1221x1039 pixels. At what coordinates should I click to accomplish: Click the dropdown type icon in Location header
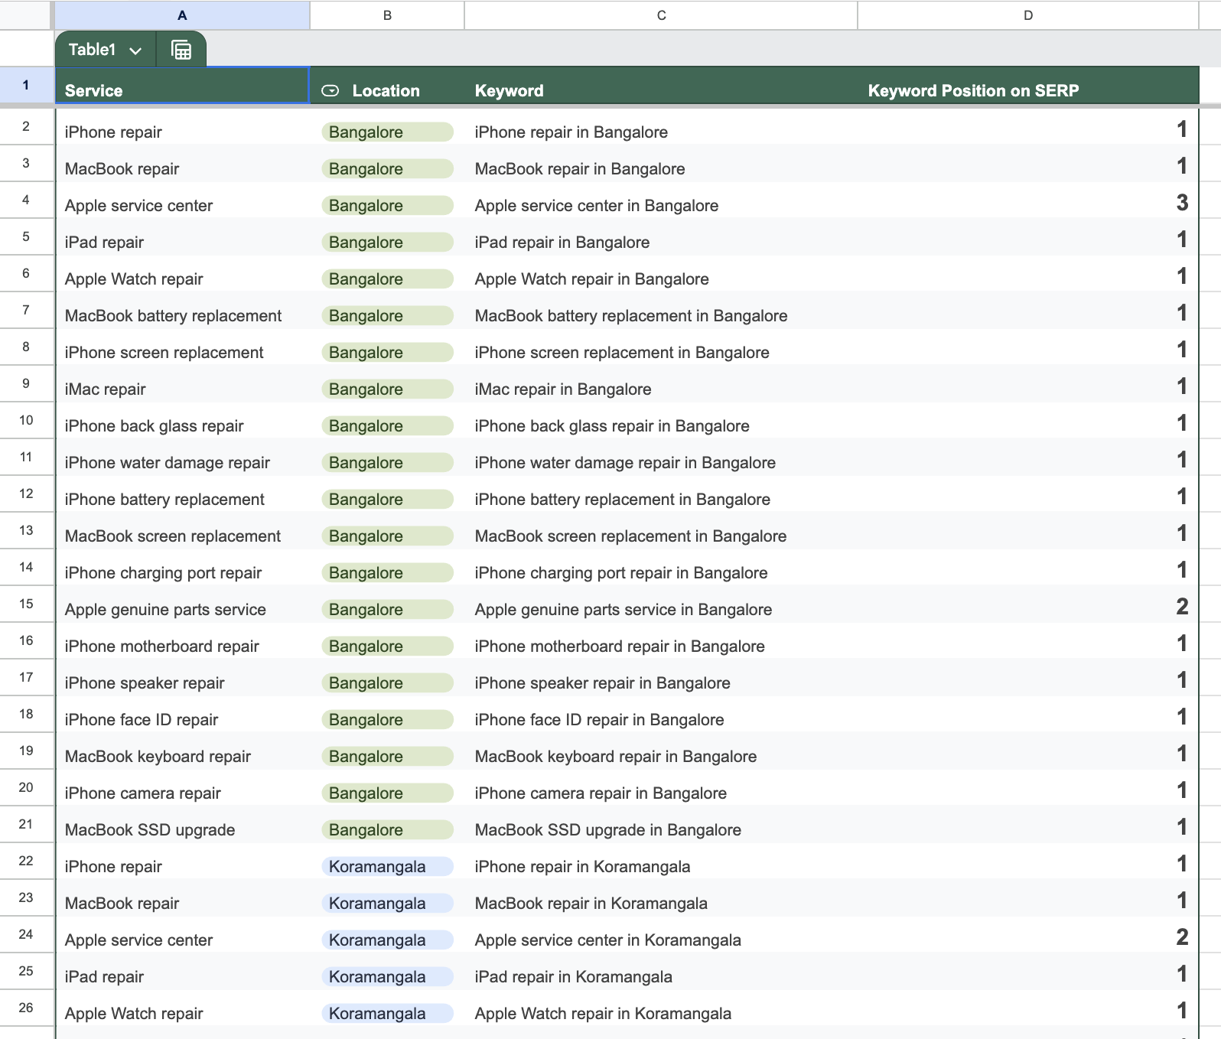(330, 90)
